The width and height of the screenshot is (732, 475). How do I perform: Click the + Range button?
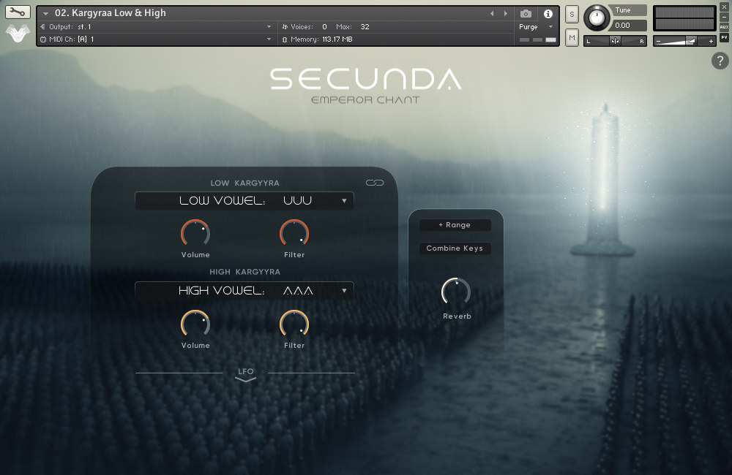[x=455, y=224]
